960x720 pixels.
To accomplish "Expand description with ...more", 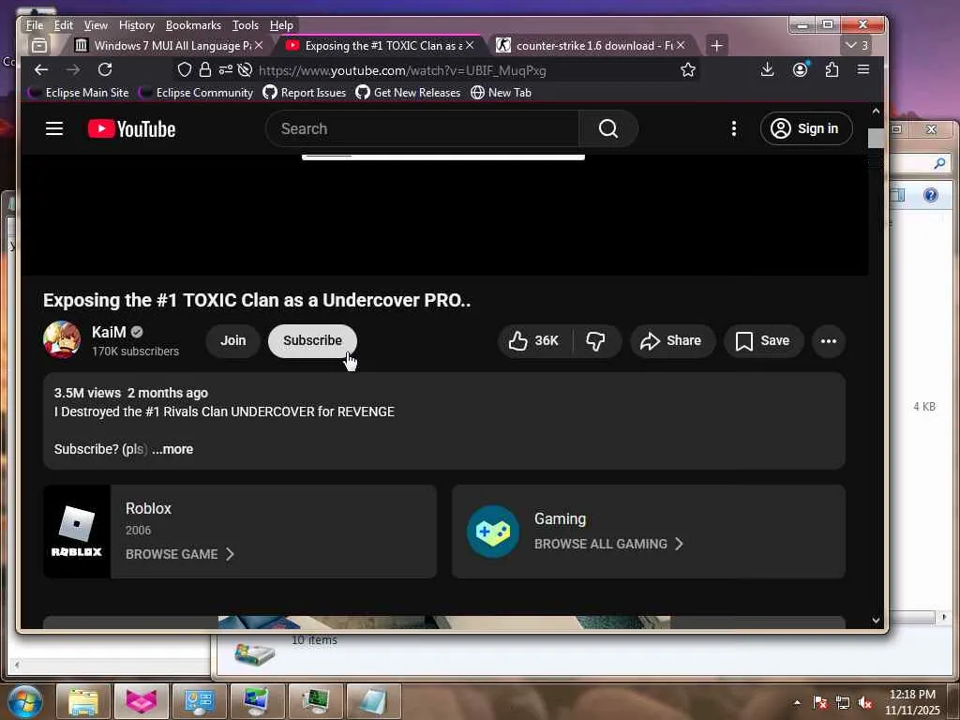I will click(172, 449).
